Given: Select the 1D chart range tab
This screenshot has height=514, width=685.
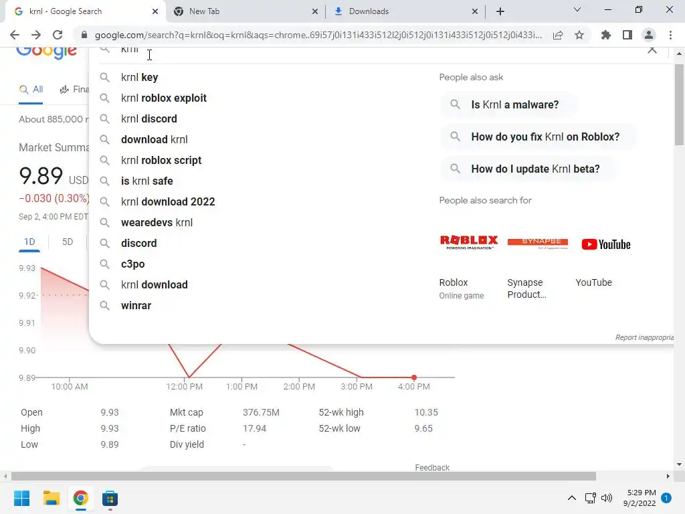Looking at the screenshot, I should pyautogui.click(x=29, y=242).
